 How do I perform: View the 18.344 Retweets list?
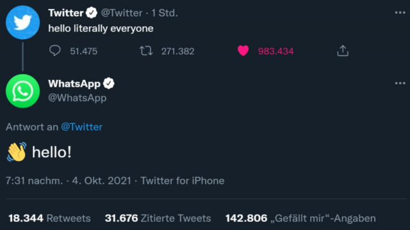49,218
